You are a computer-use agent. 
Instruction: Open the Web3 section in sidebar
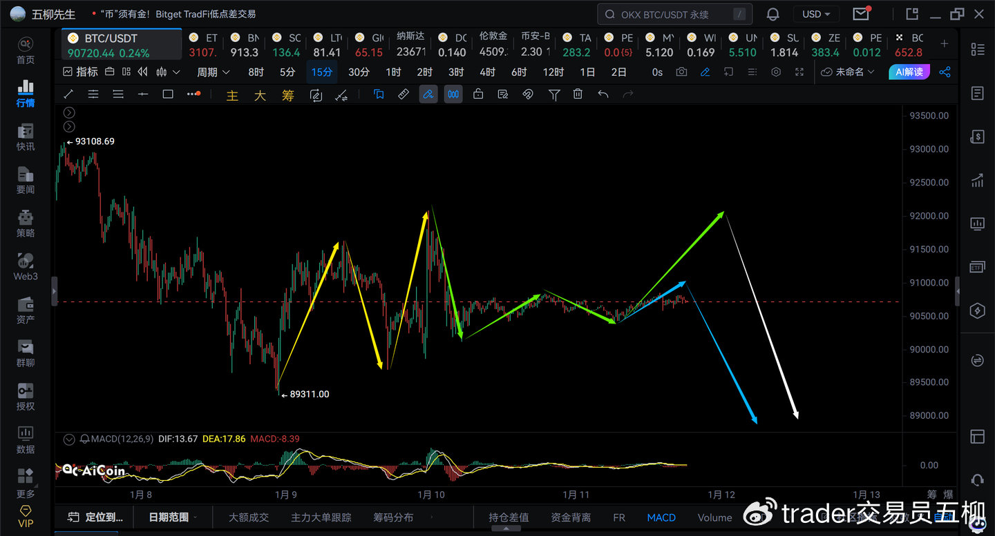[x=25, y=268]
